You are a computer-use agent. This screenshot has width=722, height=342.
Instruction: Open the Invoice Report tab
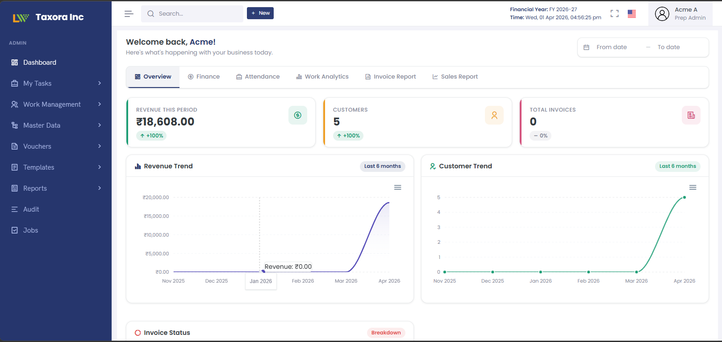(x=390, y=77)
